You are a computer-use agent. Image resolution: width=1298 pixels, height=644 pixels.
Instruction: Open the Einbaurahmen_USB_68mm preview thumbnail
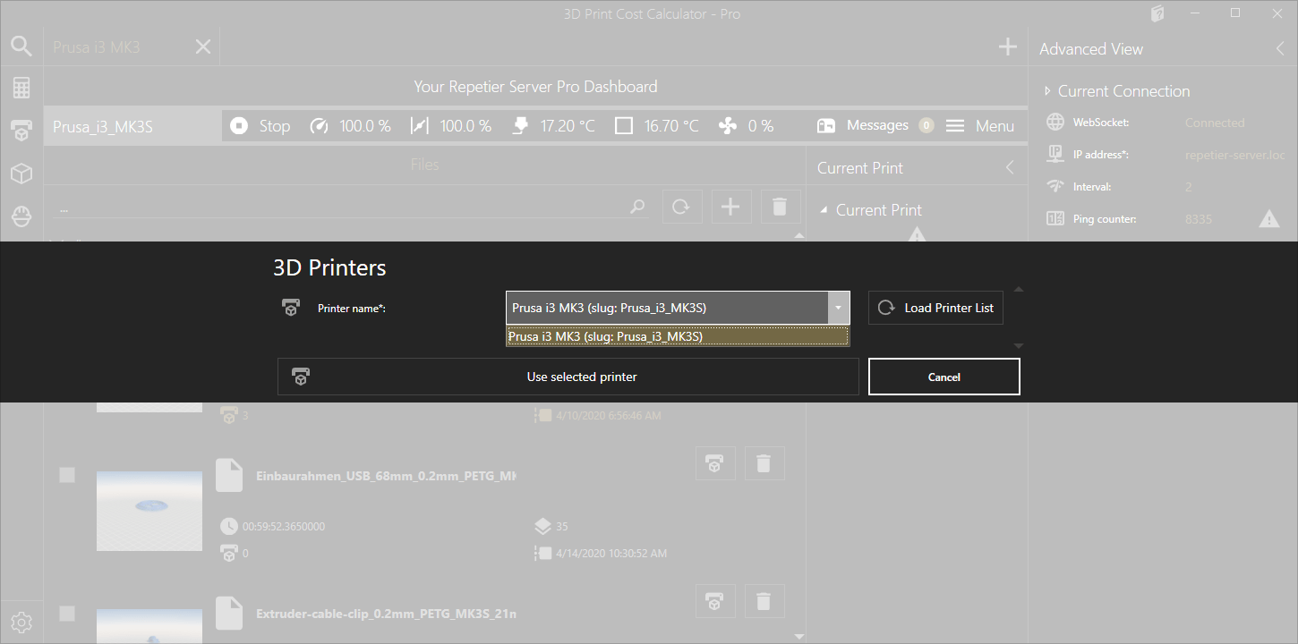point(149,511)
